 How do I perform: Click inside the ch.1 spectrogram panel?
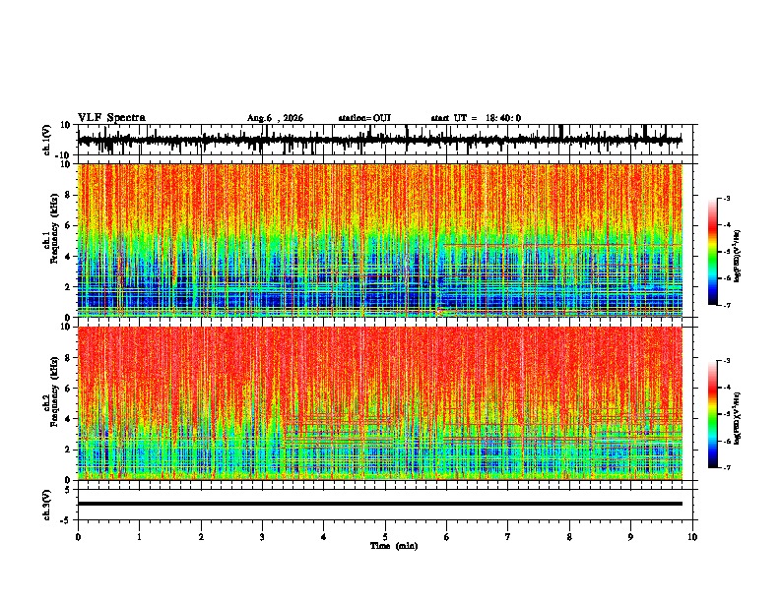point(379,240)
